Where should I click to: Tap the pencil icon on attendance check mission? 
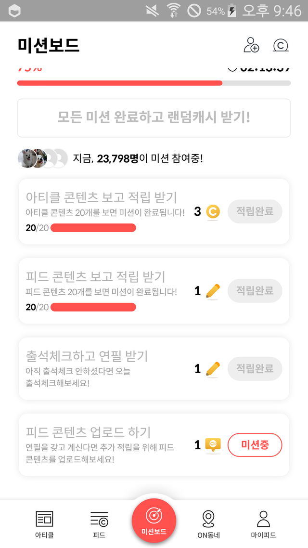point(213,369)
